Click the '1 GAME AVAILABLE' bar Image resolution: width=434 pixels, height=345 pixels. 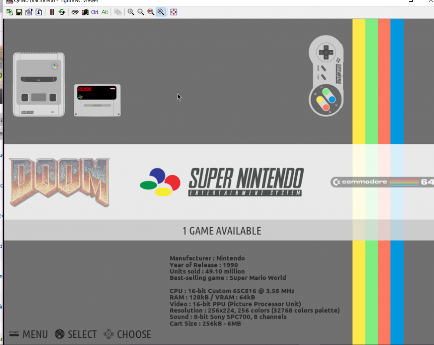pos(219,230)
